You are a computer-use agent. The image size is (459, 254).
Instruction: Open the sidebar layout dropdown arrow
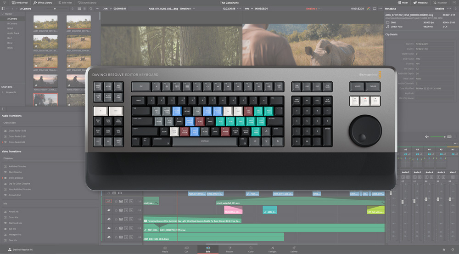coord(7,9)
